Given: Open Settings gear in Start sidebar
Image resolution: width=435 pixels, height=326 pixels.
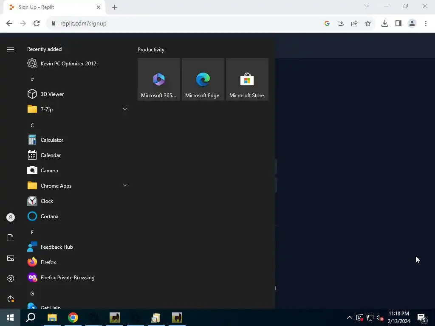Looking at the screenshot, I should [x=11, y=278].
